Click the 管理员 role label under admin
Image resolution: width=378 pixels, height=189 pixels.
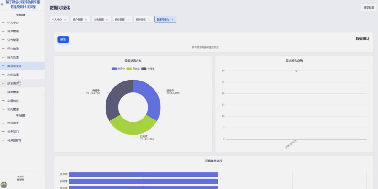(x=21, y=180)
